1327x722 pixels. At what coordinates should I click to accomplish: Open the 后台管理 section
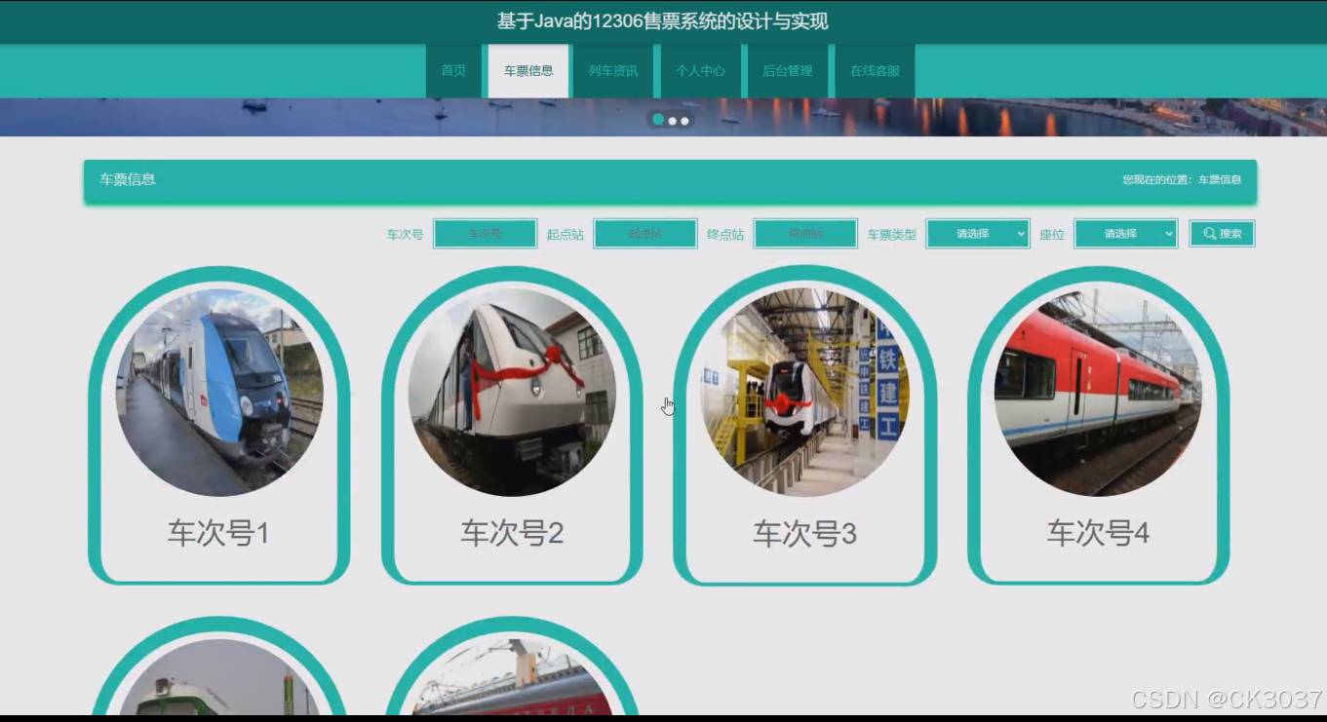786,70
